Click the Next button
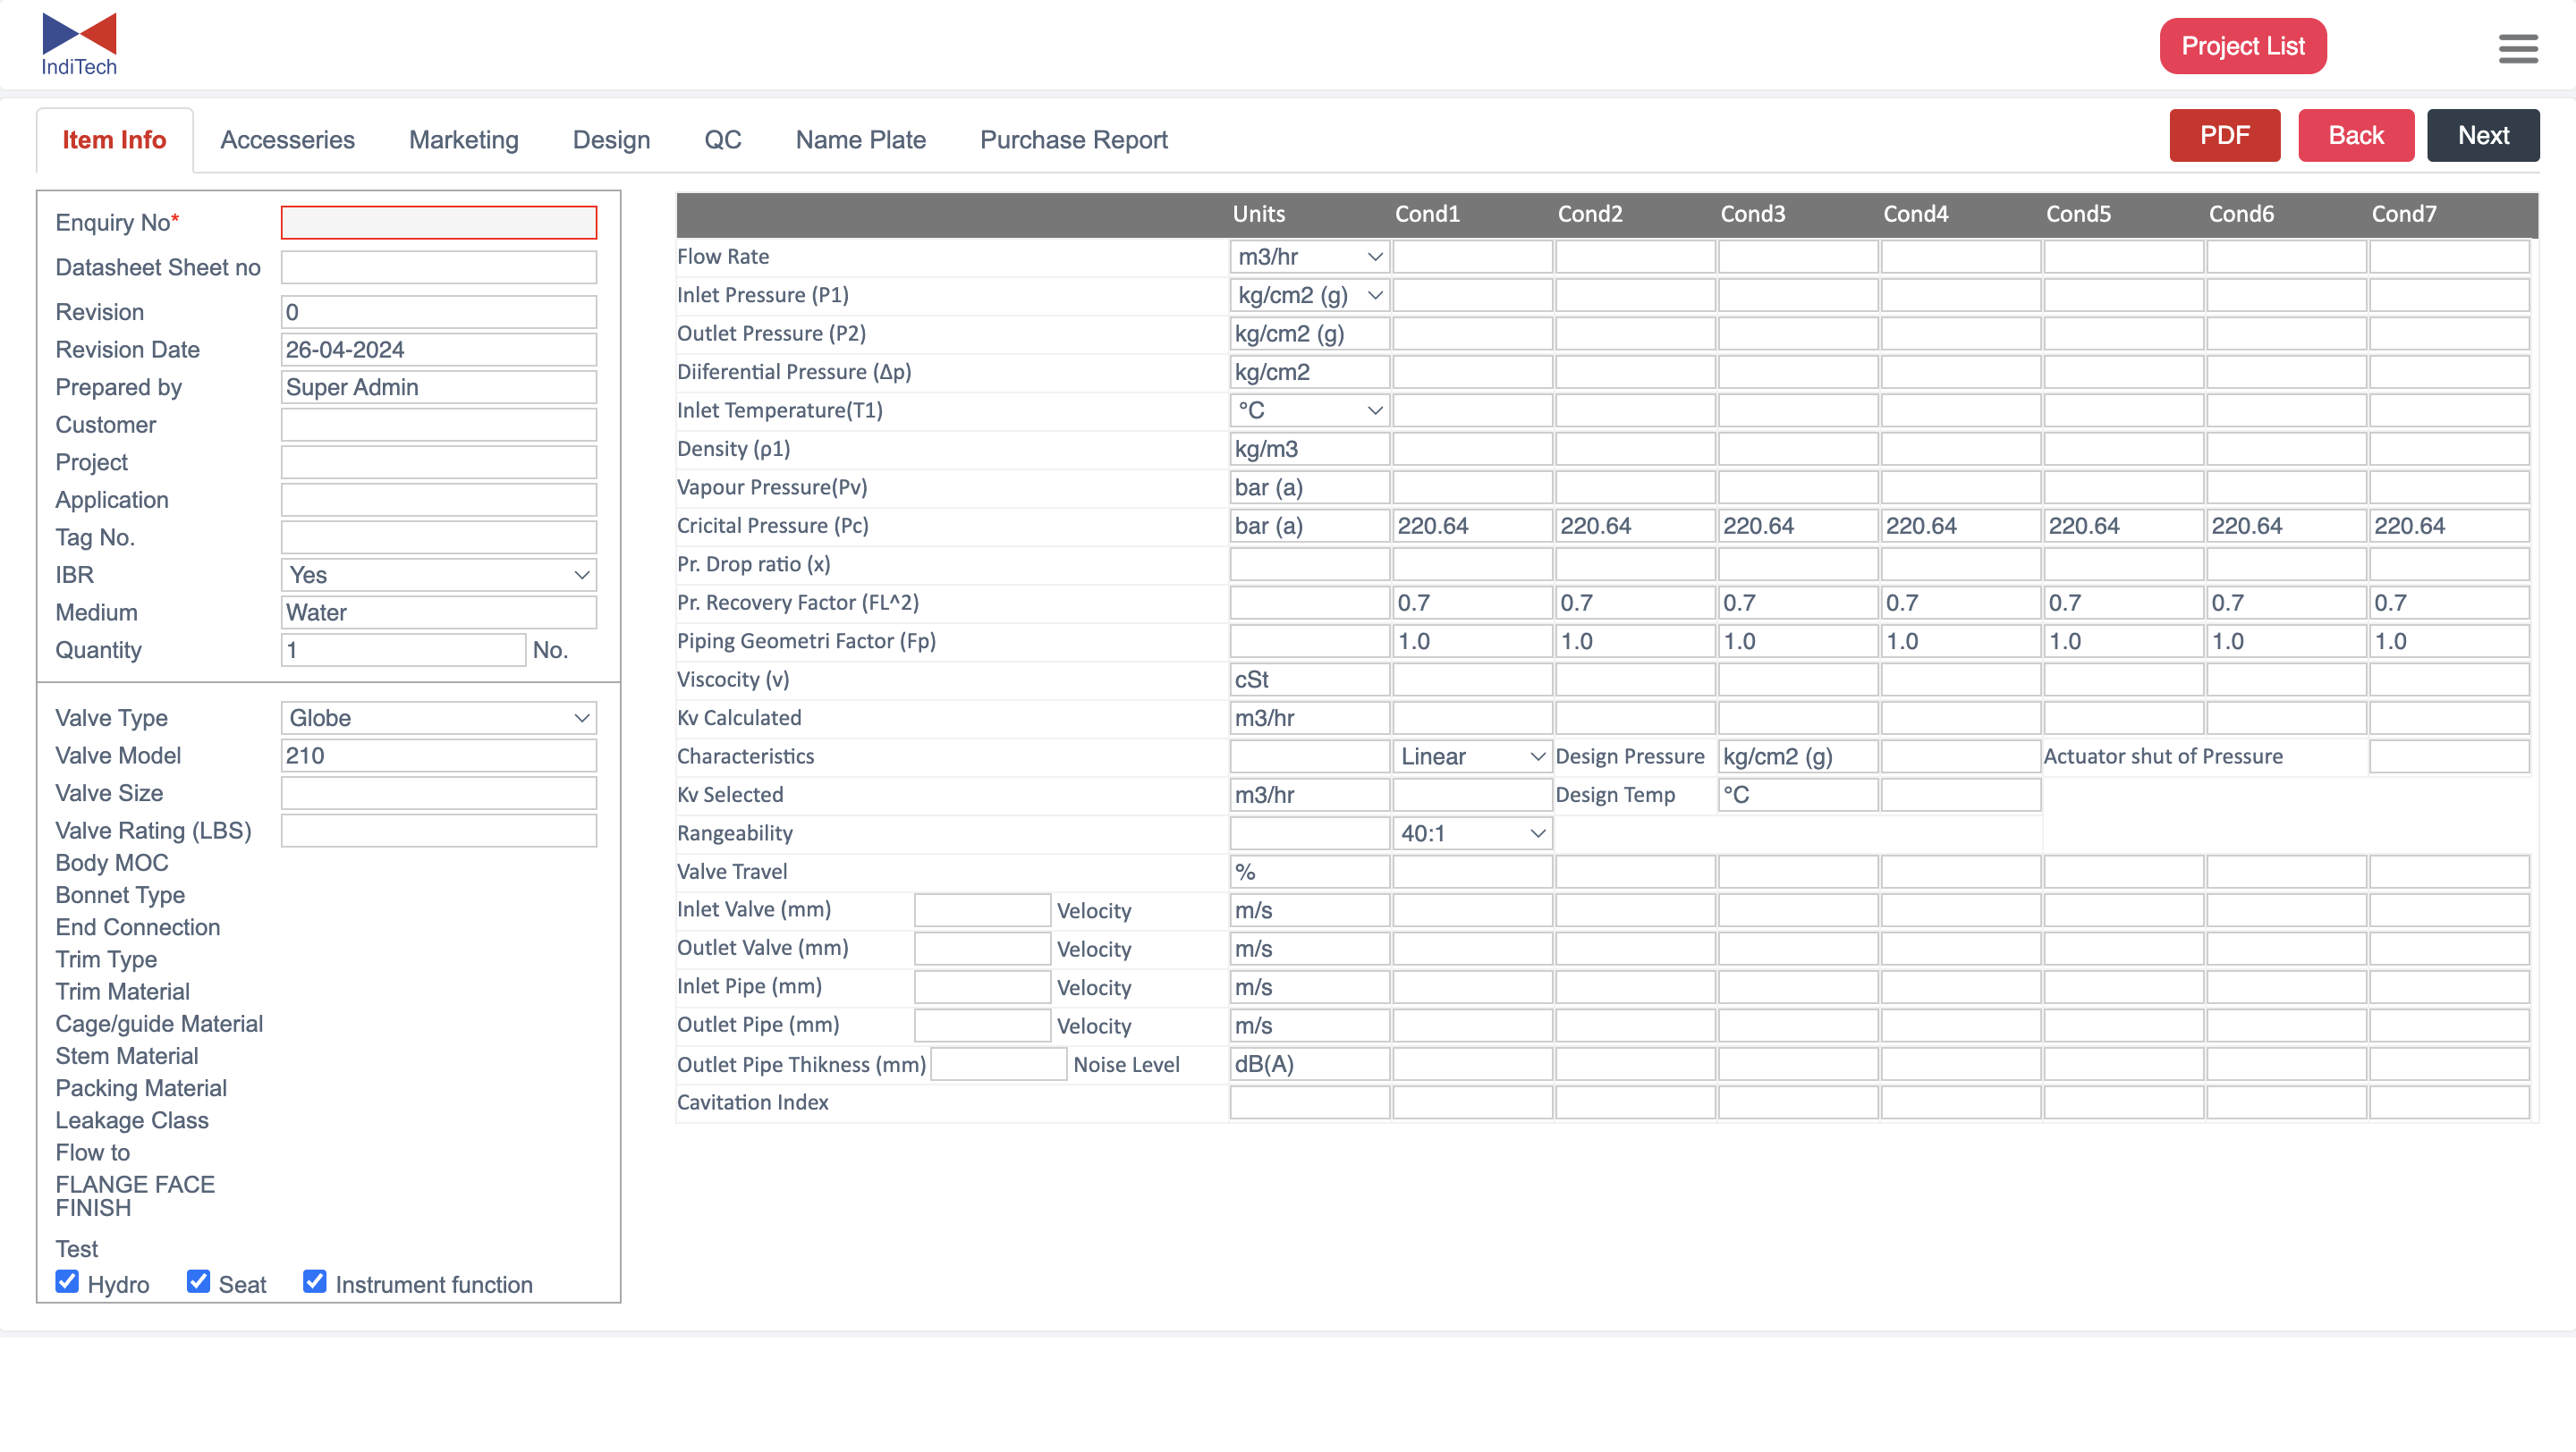Screen dimensions: 2576x1452 [2483, 135]
